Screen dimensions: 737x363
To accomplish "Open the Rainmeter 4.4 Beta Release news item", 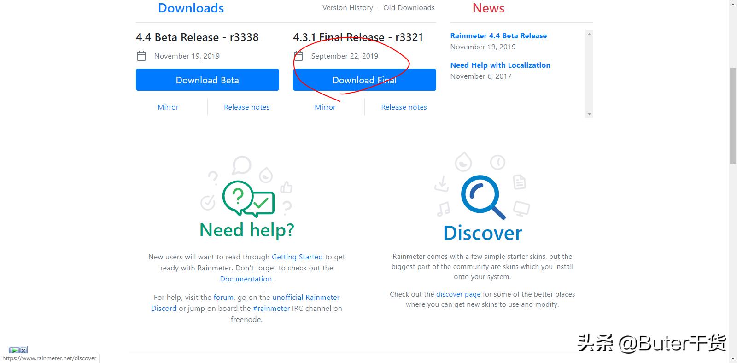I will (498, 35).
